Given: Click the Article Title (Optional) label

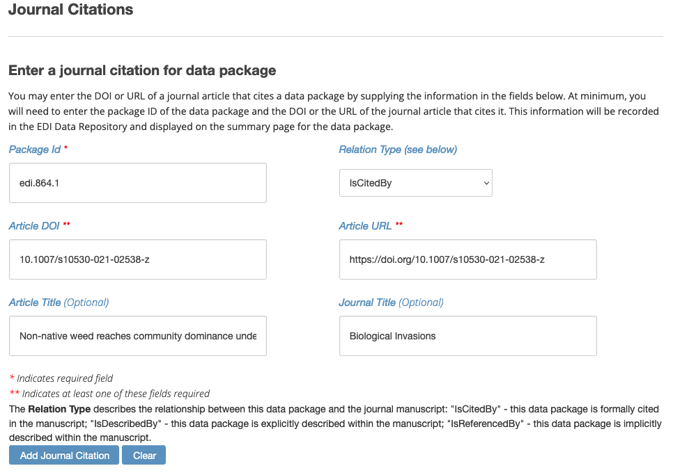Looking at the screenshot, I should (x=59, y=303).
